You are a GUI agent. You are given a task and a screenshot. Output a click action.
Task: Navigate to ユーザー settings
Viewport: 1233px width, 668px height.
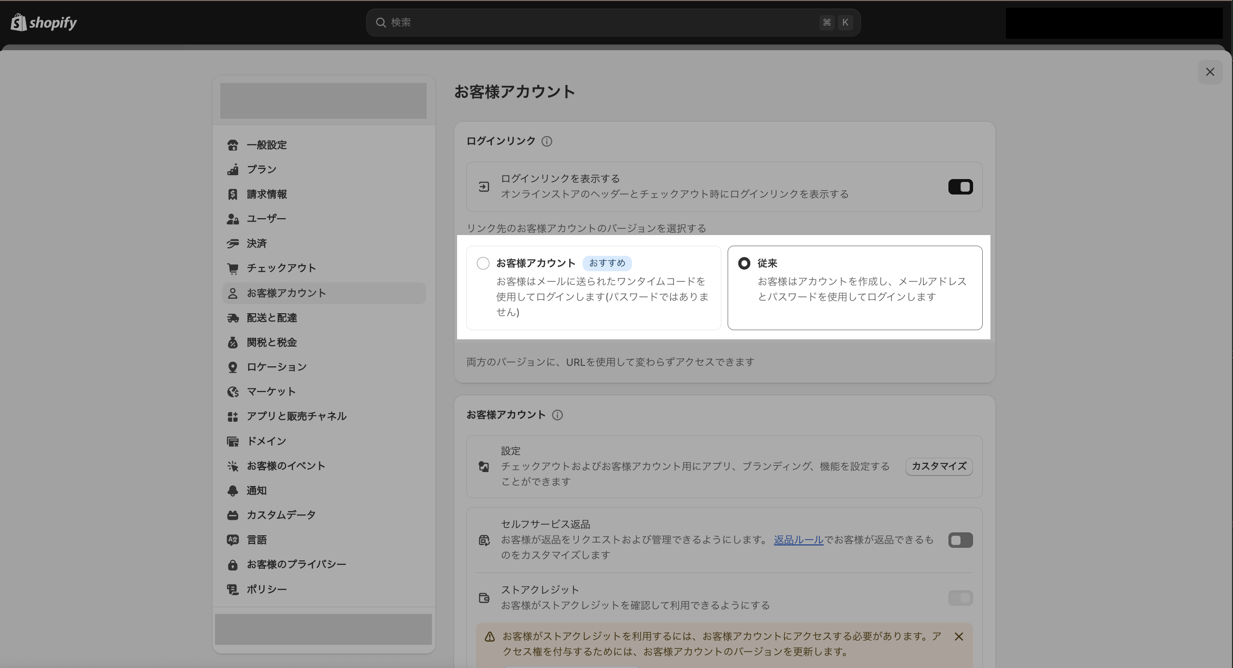(324, 219)
